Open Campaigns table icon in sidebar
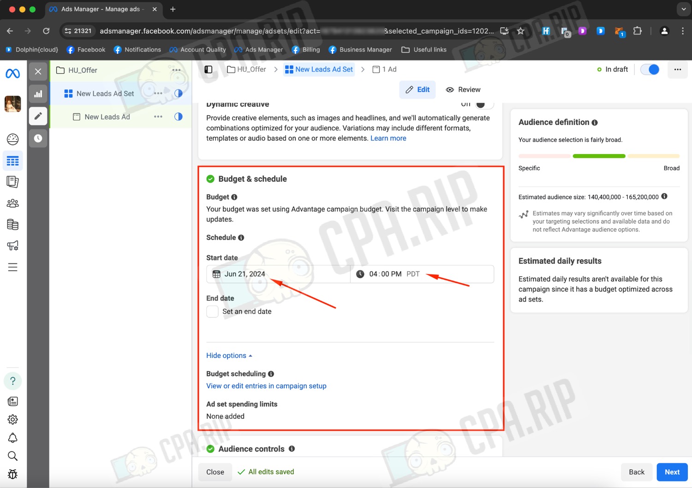The image size is (692, 488). pyautogui.click(x=12, y=161)
